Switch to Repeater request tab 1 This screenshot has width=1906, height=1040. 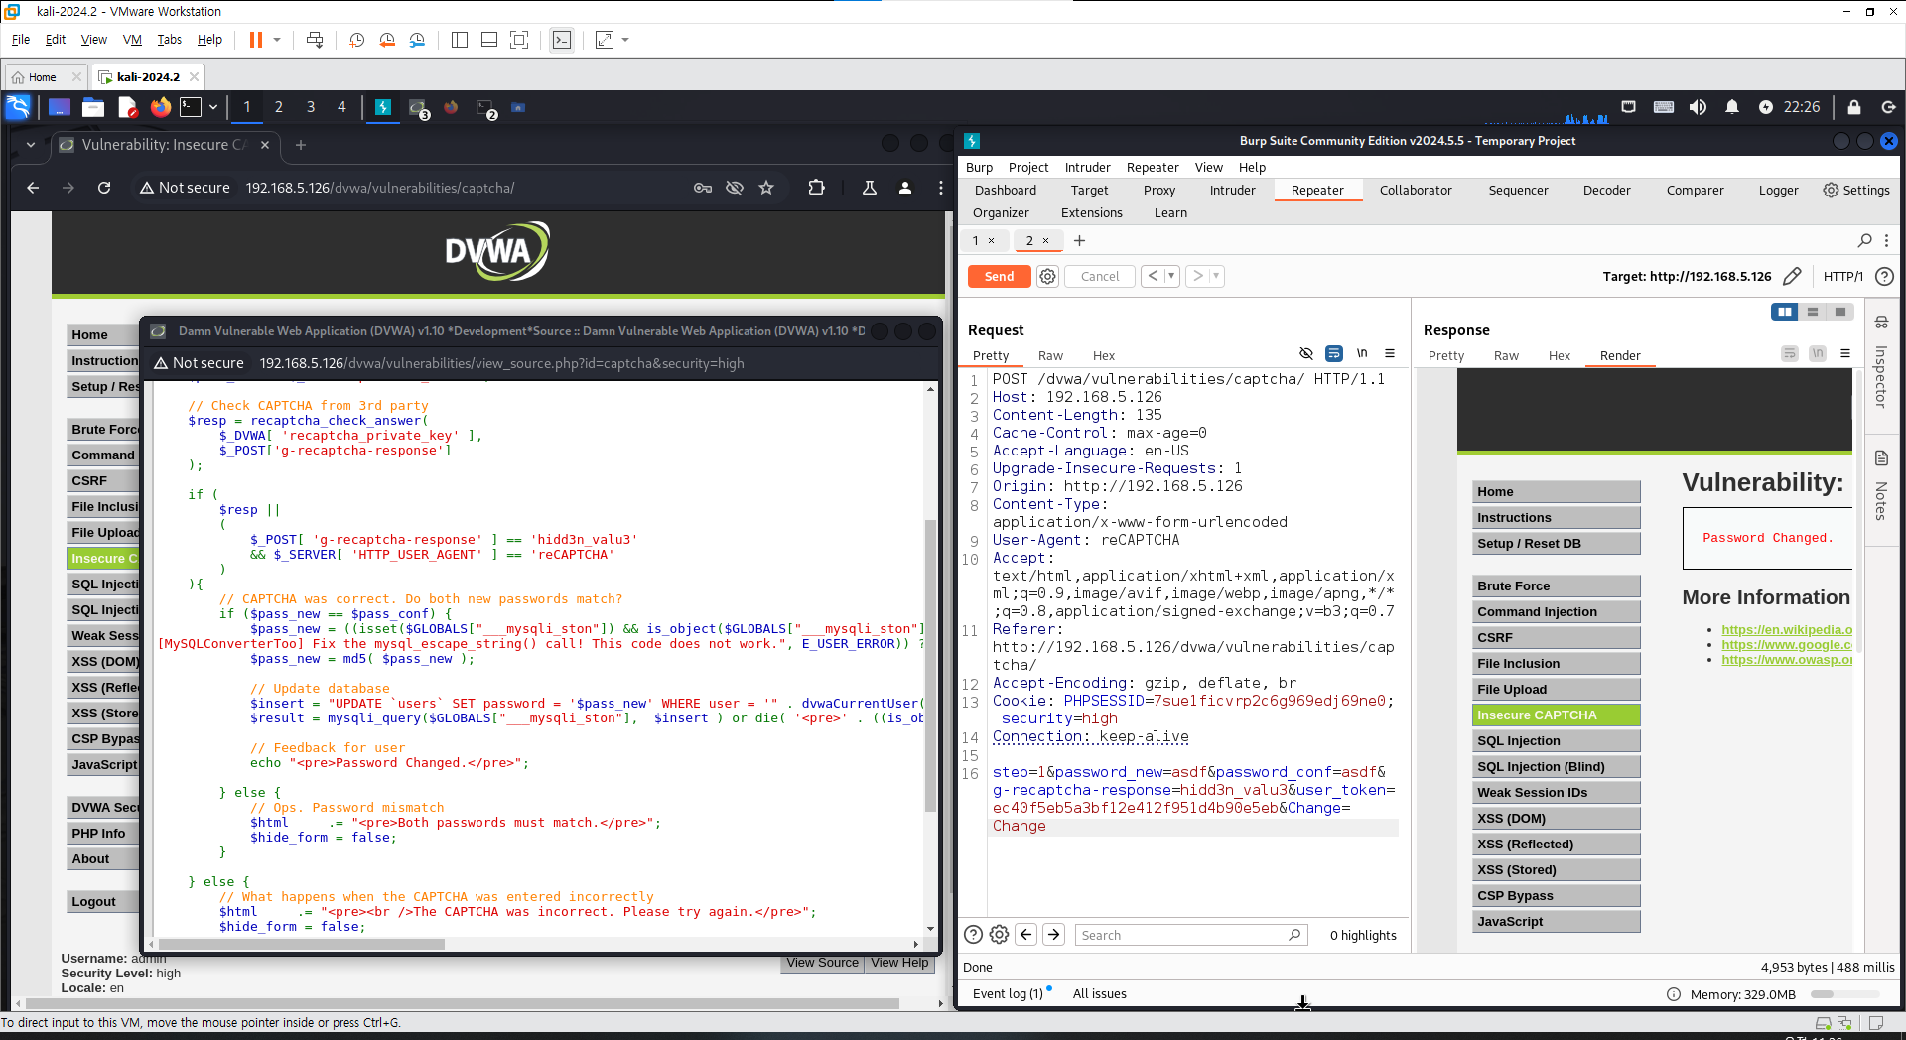pos(976,240)
